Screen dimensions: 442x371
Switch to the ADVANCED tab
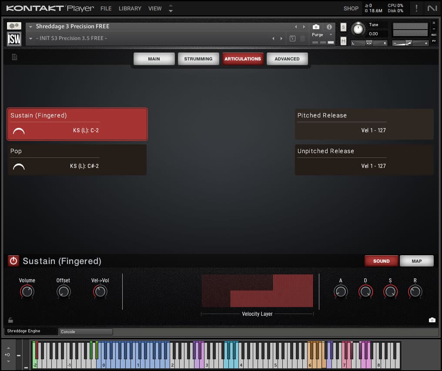287,59
